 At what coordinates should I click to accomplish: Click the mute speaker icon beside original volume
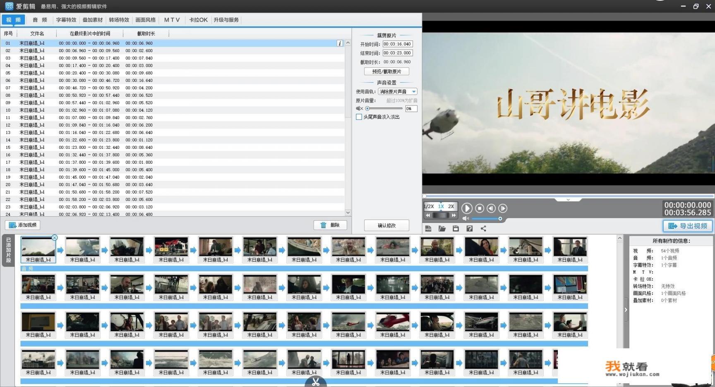359,108
